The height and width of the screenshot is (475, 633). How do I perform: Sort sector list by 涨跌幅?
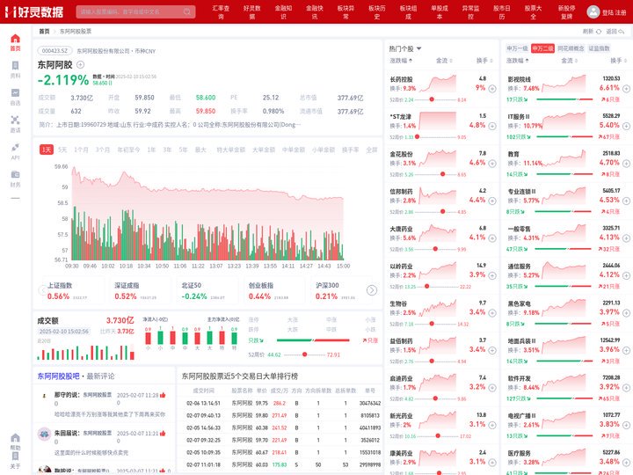[518, 61]
